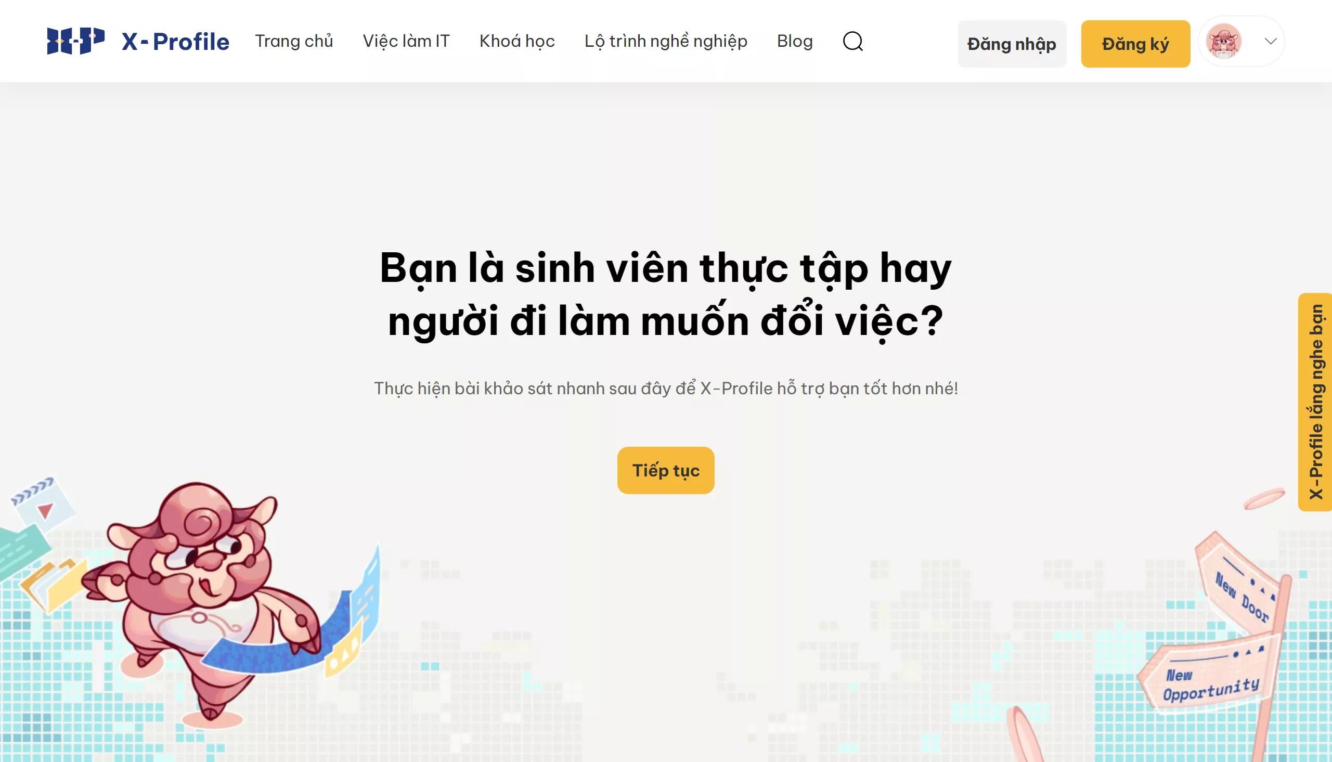Click the Tiếp tục button
1332x762 pixels.
(665, 470)
